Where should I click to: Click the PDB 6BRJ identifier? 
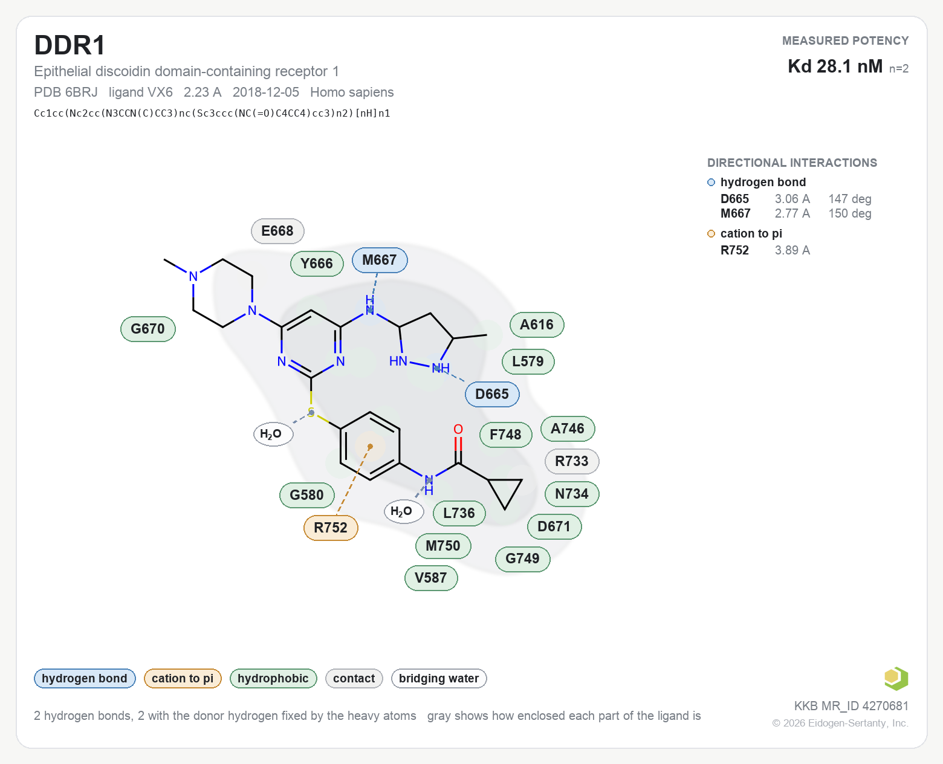[66, 92]
